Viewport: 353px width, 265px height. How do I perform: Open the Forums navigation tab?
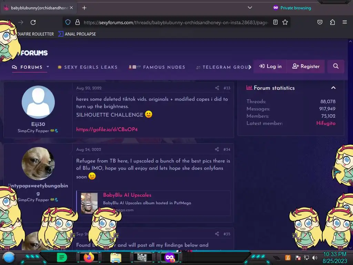[x=27, y=67]
